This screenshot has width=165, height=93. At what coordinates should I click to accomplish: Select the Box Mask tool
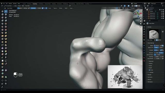coord(3,61)
